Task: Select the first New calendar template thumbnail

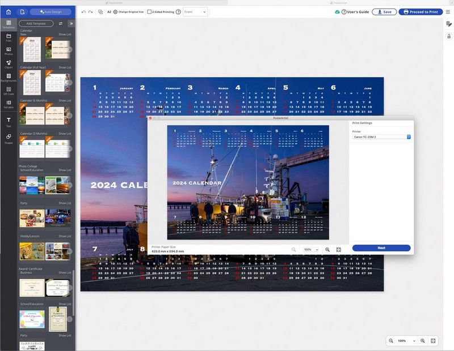Action: [32, 50]
